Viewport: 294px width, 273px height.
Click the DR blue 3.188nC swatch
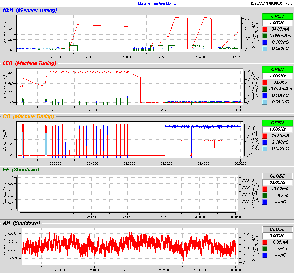point(265,142)
